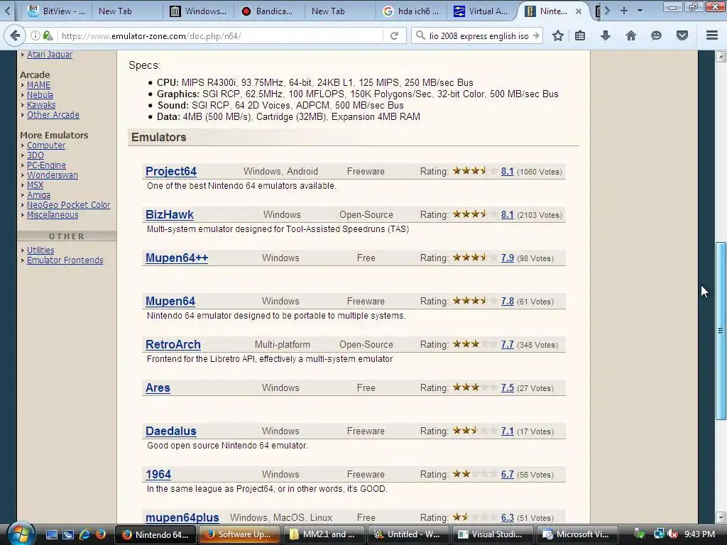Screen dimensions: 727x545
Task: Open the Daedalus emulator link
Action: coord(171,431)
